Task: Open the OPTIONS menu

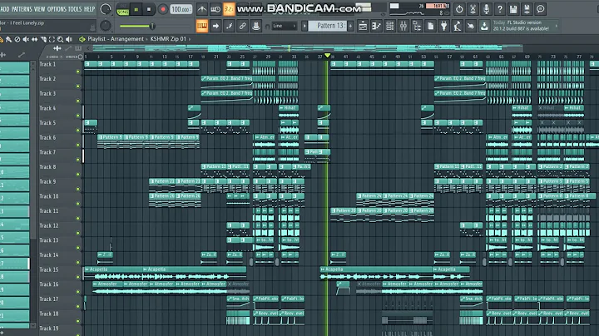Action: point(57,9)
